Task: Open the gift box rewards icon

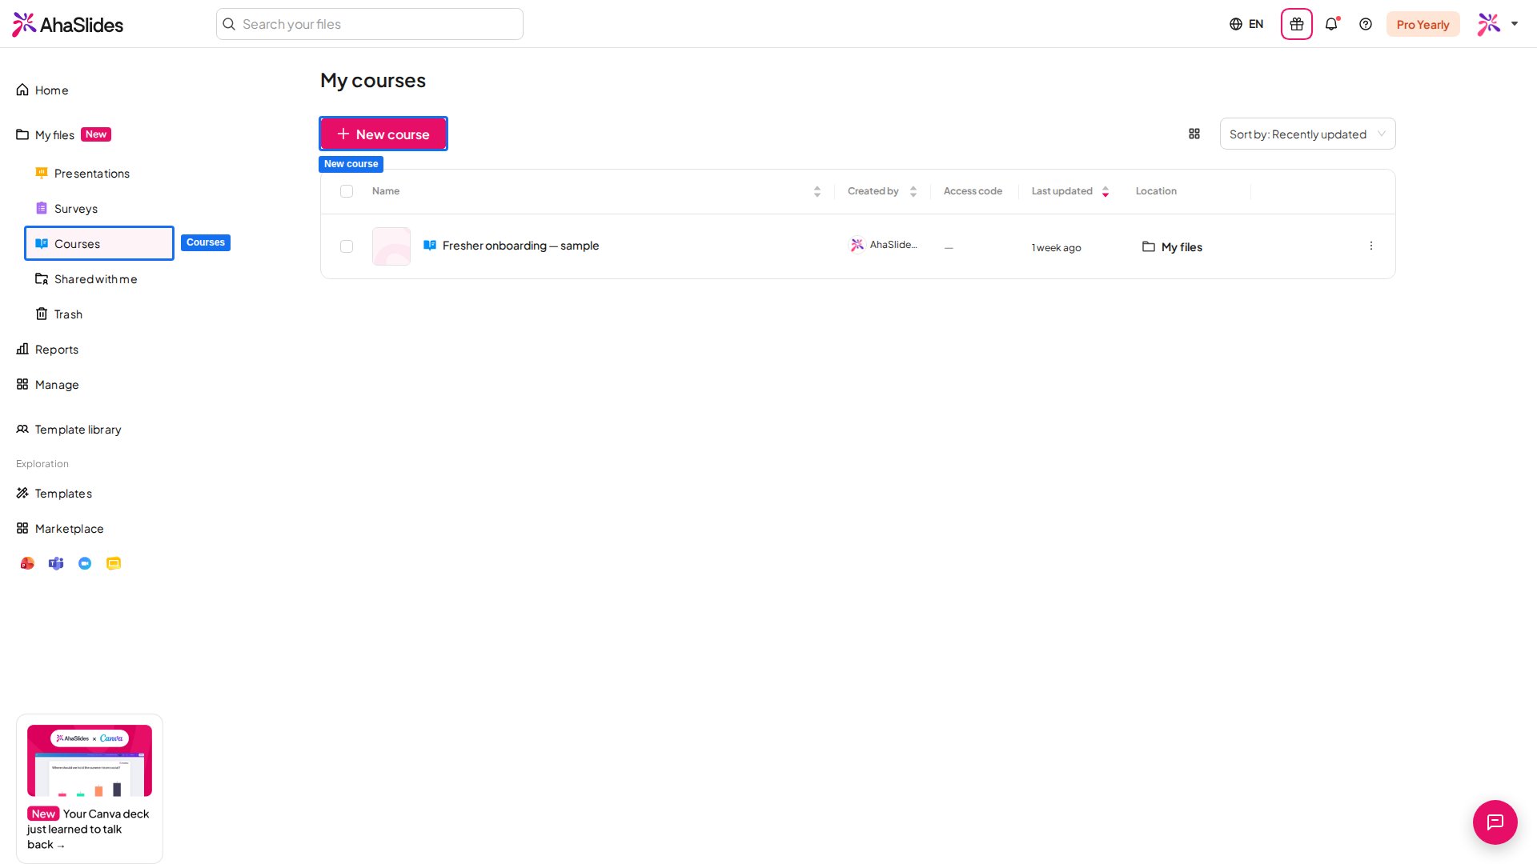Action: pos(1297,24)
